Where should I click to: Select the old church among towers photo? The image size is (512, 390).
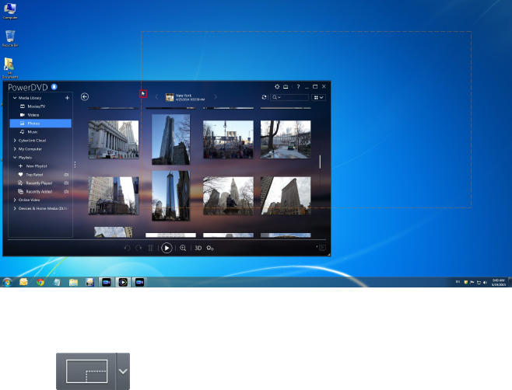(114, 196)
